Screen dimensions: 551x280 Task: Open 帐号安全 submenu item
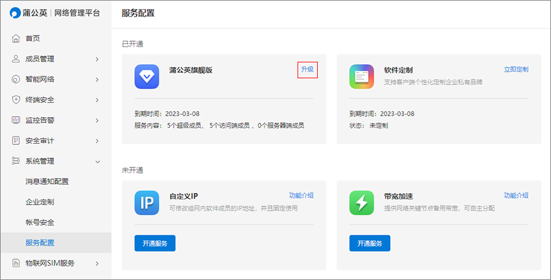tap(40, 222)
